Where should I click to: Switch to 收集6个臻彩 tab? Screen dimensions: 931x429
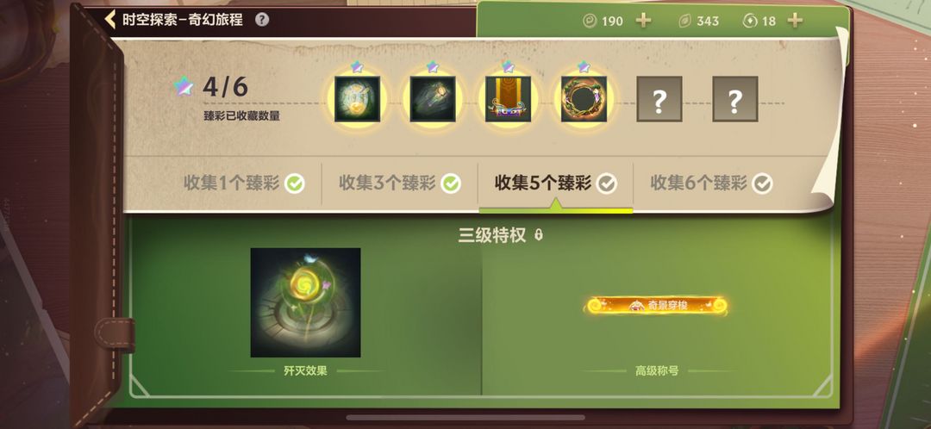coord(711,183)
